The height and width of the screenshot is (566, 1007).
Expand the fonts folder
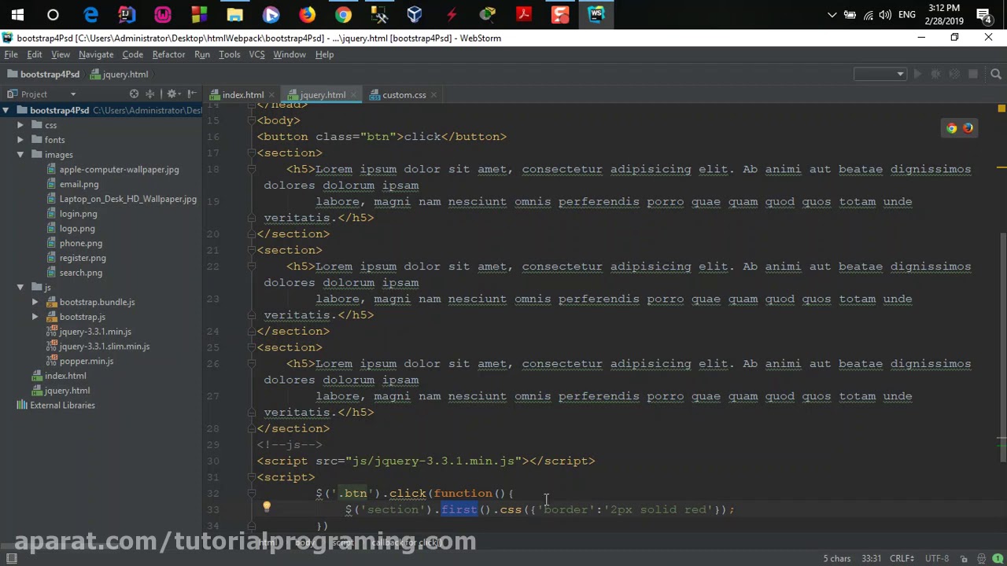tap(20, 140)
